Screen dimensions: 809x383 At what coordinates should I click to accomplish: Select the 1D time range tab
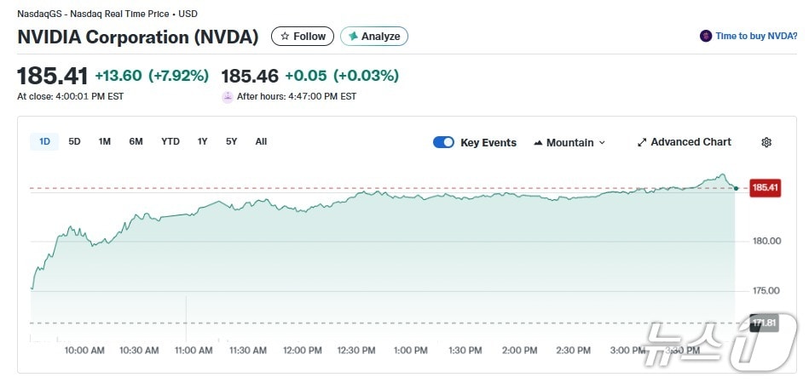point(44,141)
